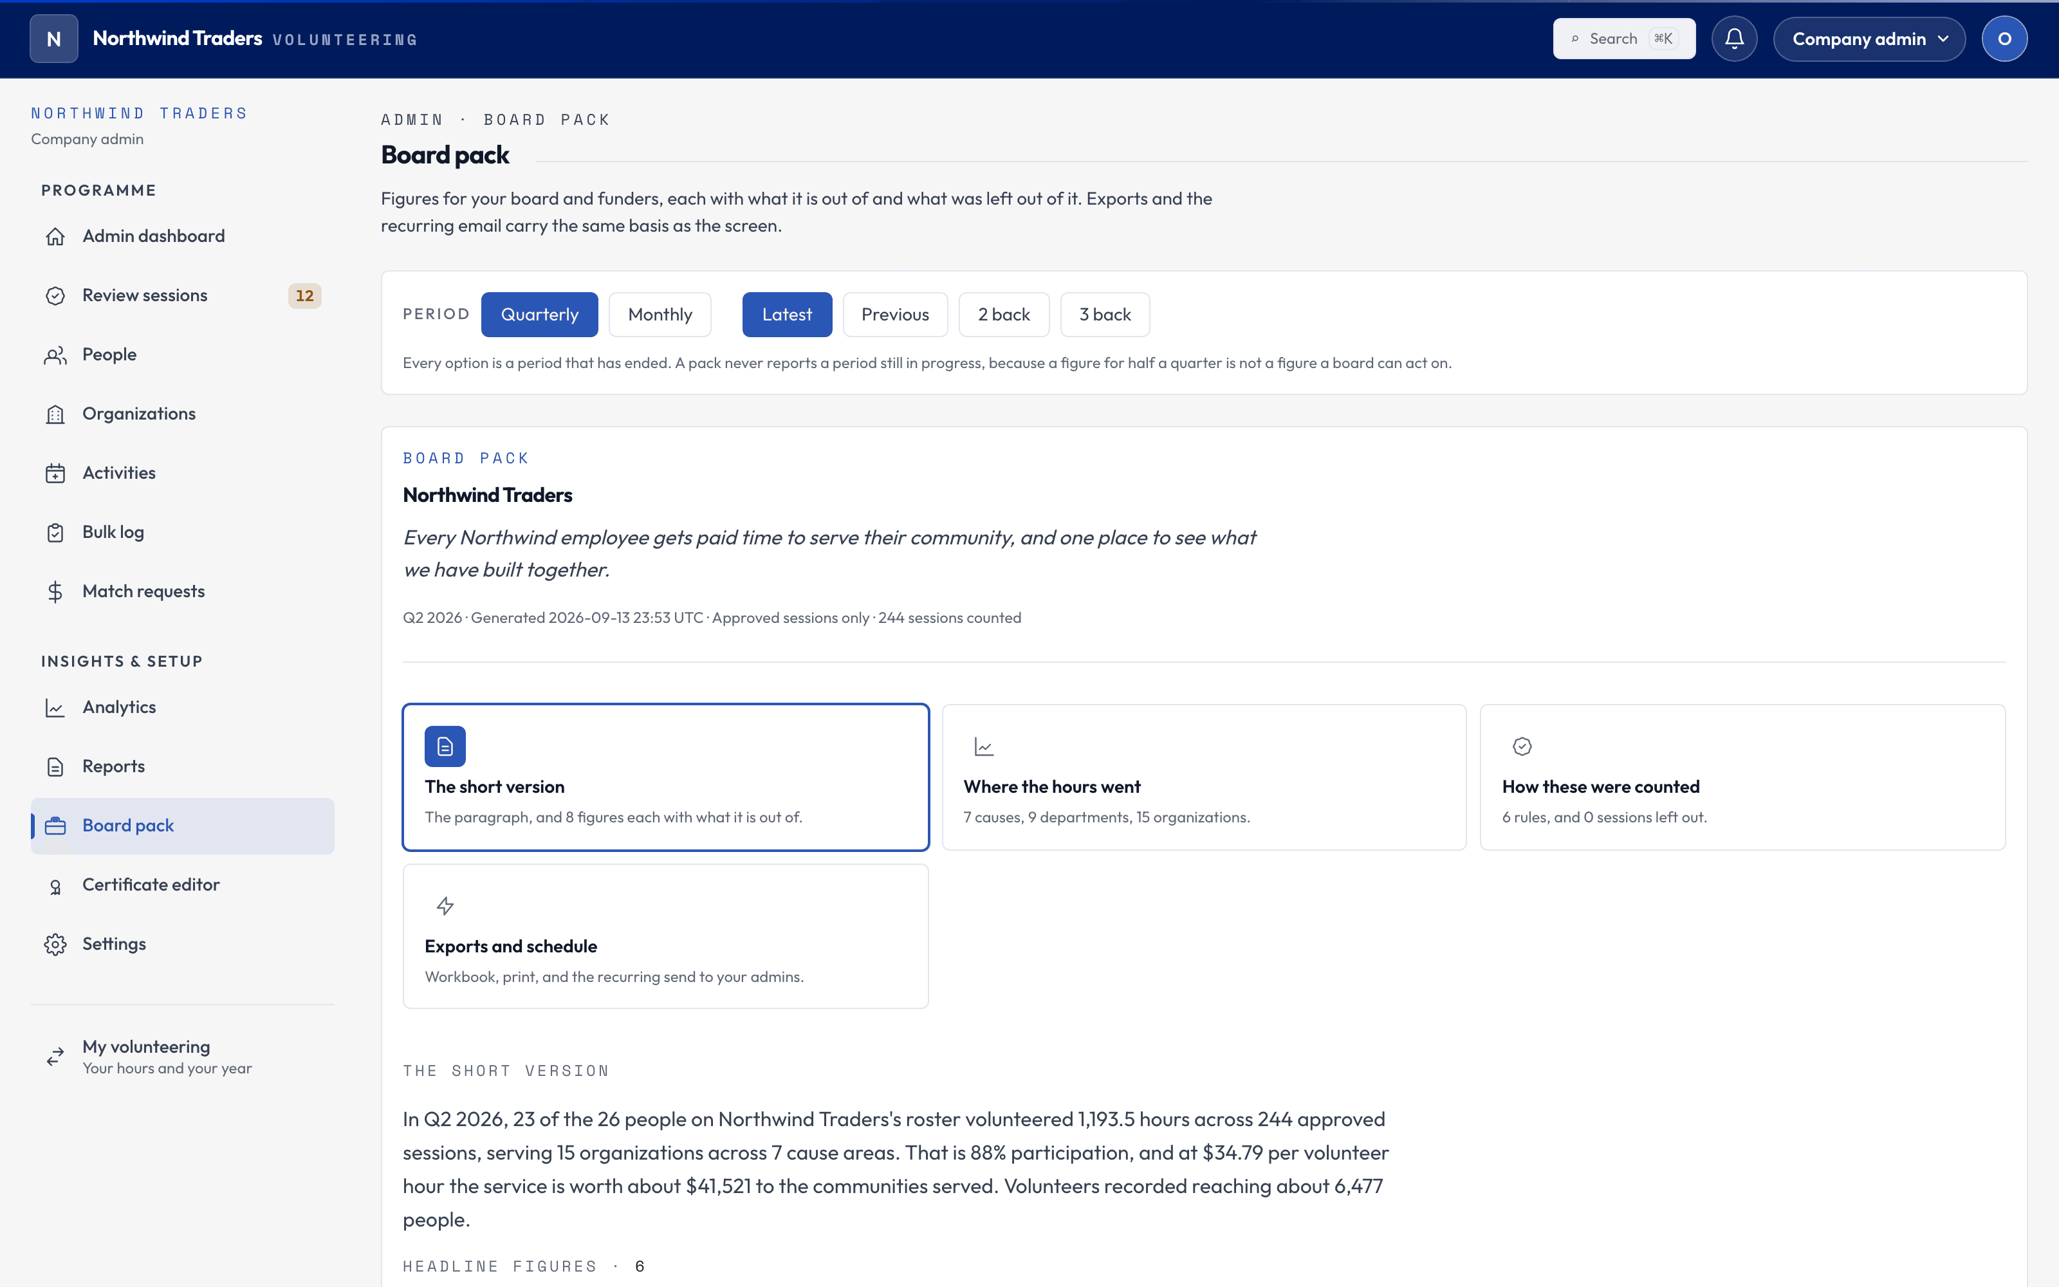The image size is (2059, 1287).
Task: Open the notifications bell
Action: pos(1734,39)
